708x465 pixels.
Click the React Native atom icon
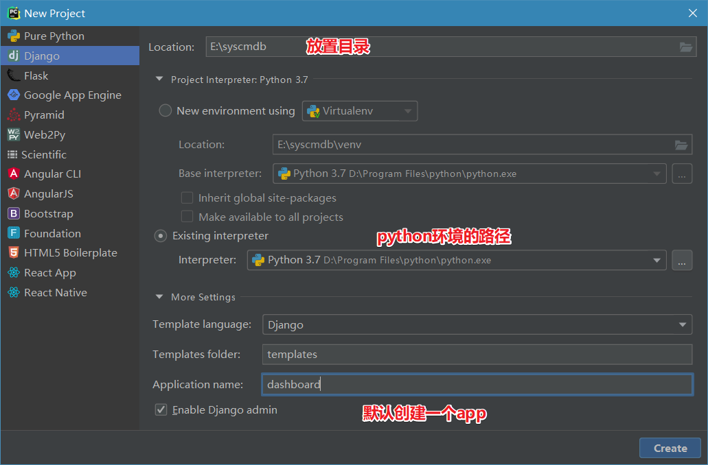click(x=14, y=292)
